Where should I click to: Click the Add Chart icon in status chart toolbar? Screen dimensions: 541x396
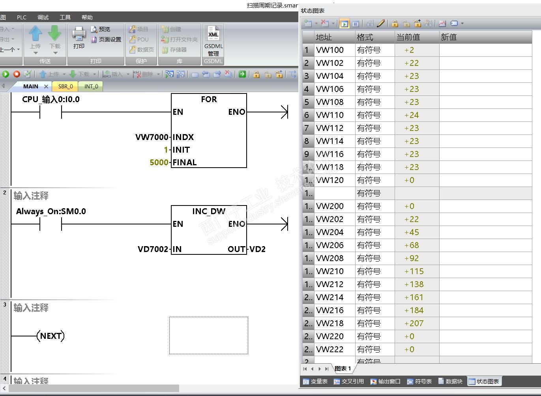[308, 24]
